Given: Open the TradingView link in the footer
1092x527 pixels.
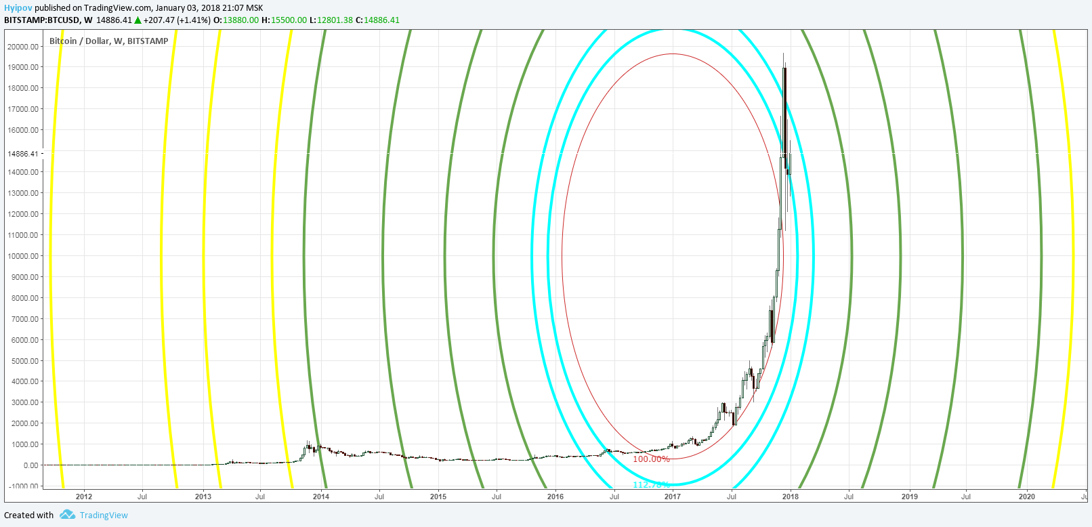Looking at the screenshot, I should (x=104, y=515).
